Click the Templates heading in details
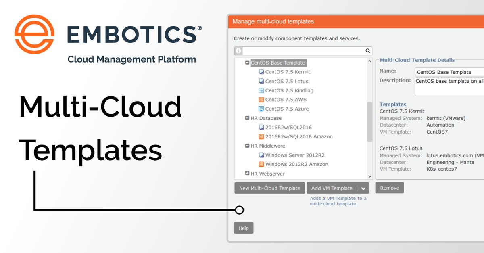This screenshot has height=253, width=484. pyautogui.click(x=393, y=104)
